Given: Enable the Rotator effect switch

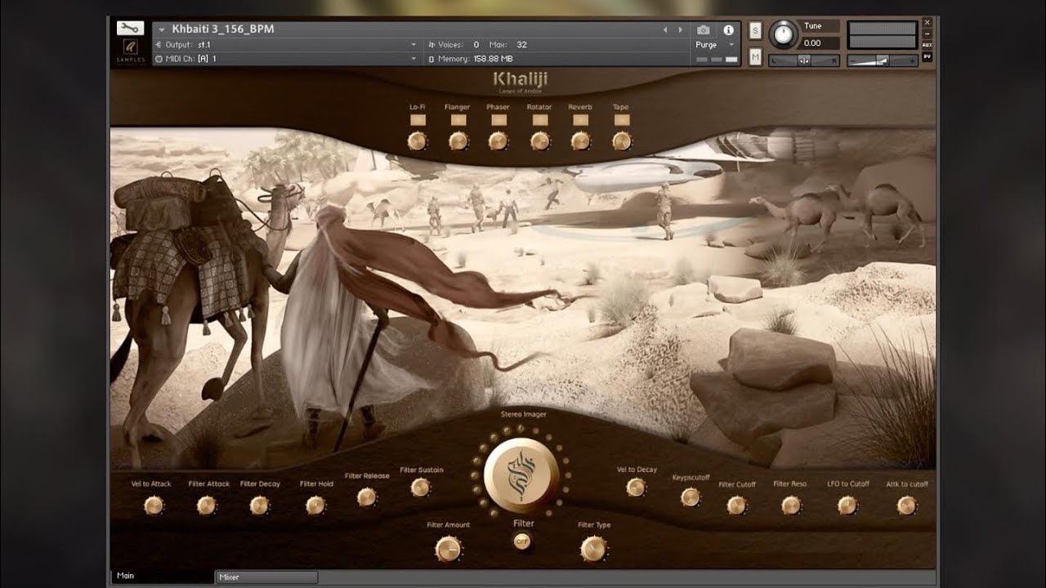Looking at the screenshot, I should coord(539,120).
